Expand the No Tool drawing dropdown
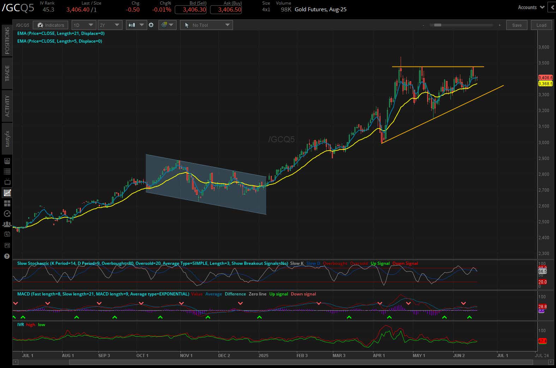 207,25
